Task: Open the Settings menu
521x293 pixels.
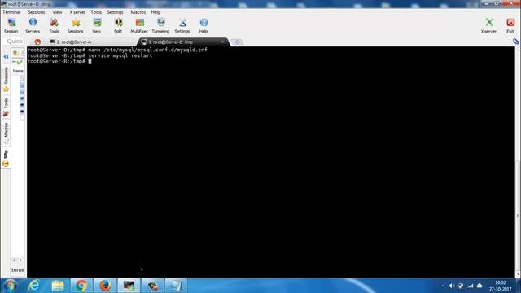Action: pyautogui.click(x=115, y=12)
